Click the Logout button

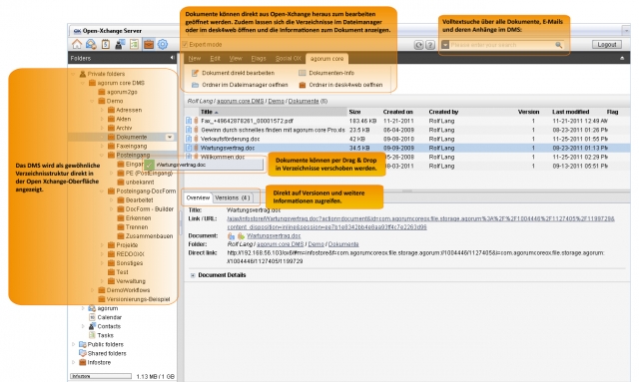coord(607,45)
